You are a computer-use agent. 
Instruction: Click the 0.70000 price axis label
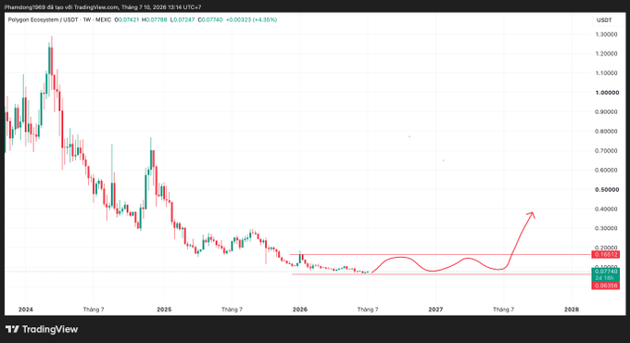pos(606,151)
